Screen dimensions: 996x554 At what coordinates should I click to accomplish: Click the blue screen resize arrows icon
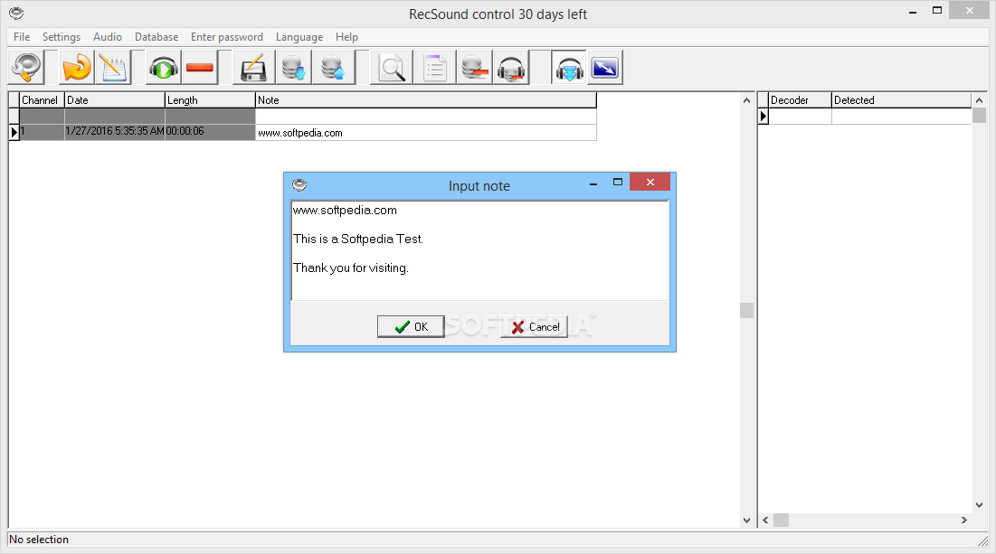(x=604, y=67)
